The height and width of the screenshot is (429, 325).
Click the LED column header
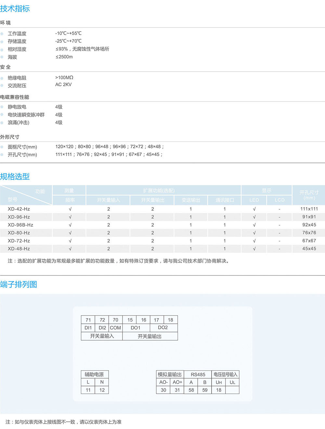click(x=254, y=200)
